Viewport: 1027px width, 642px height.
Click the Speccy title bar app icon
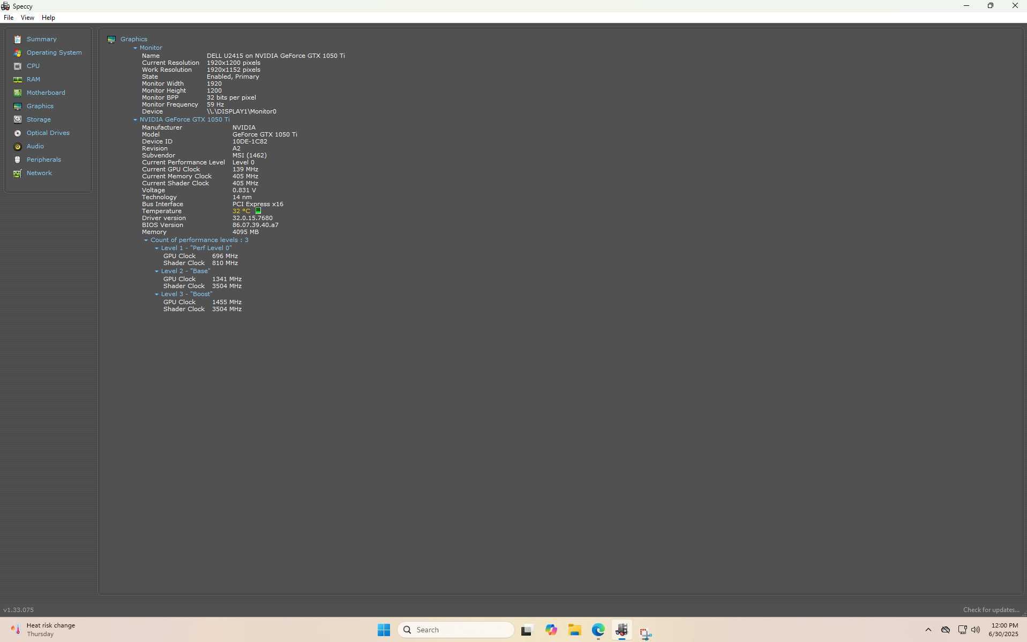(5, 6)
